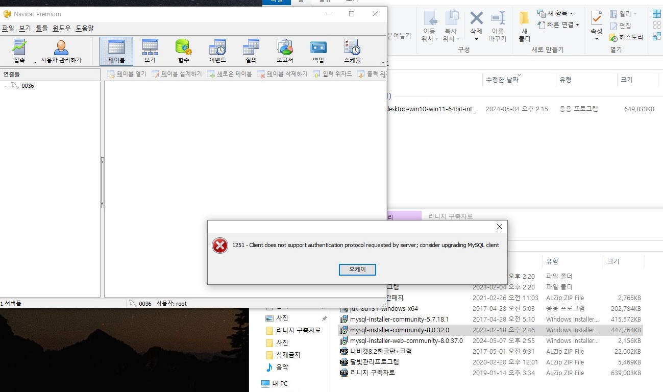Select 내 PC in navigation pane
Screen dimensions: 663x392
[275, 383]
